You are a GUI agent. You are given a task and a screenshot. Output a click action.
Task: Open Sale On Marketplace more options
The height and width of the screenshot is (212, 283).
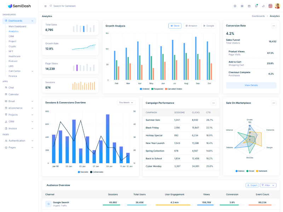click(273, 103)
